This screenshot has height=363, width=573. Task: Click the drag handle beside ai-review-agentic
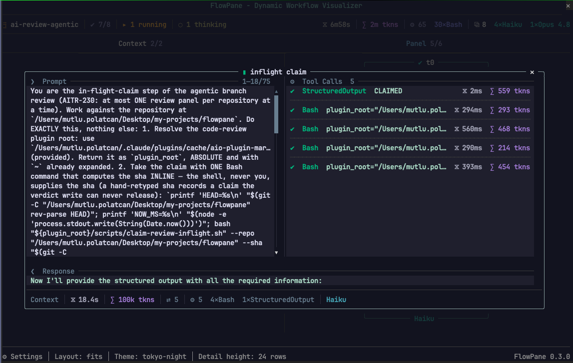coord(5,24)
